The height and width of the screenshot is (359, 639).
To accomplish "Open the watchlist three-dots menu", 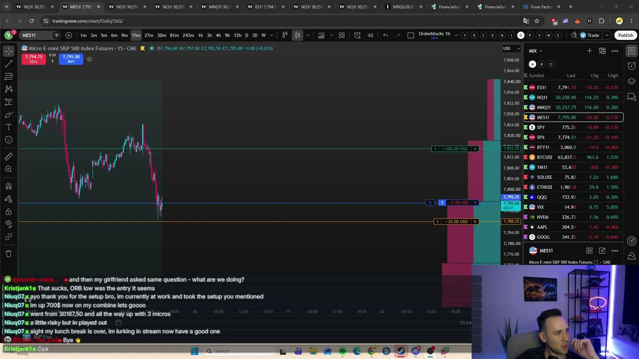I will coord(615,51).
